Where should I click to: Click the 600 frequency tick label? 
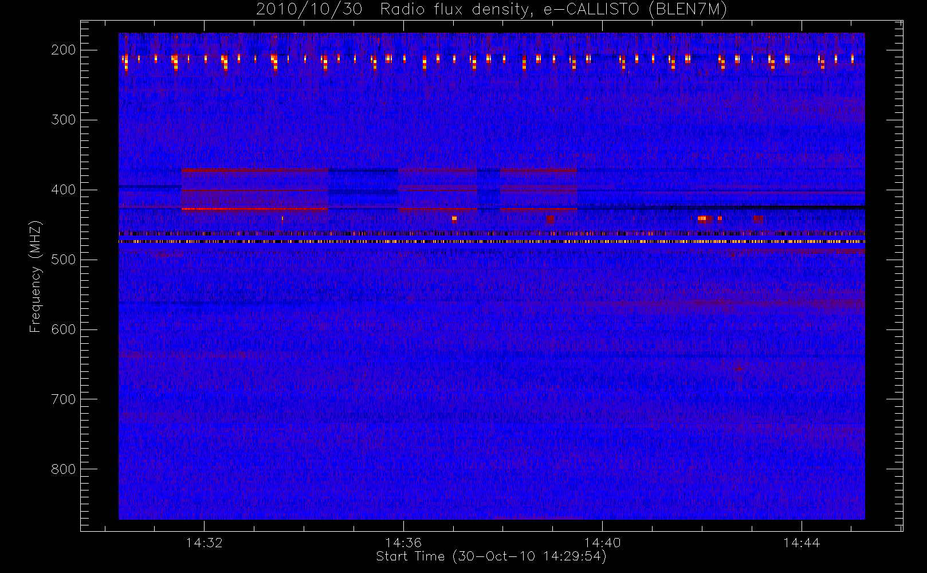[x=64, y=329]
